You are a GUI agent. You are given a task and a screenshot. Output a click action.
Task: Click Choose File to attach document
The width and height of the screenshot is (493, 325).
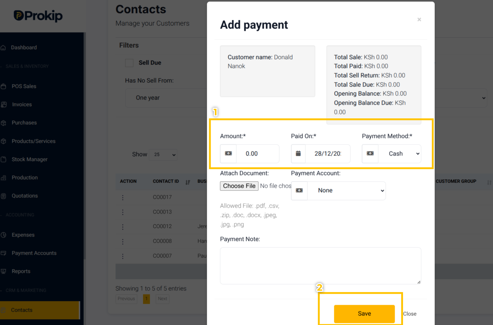click(x=239, y=186)
